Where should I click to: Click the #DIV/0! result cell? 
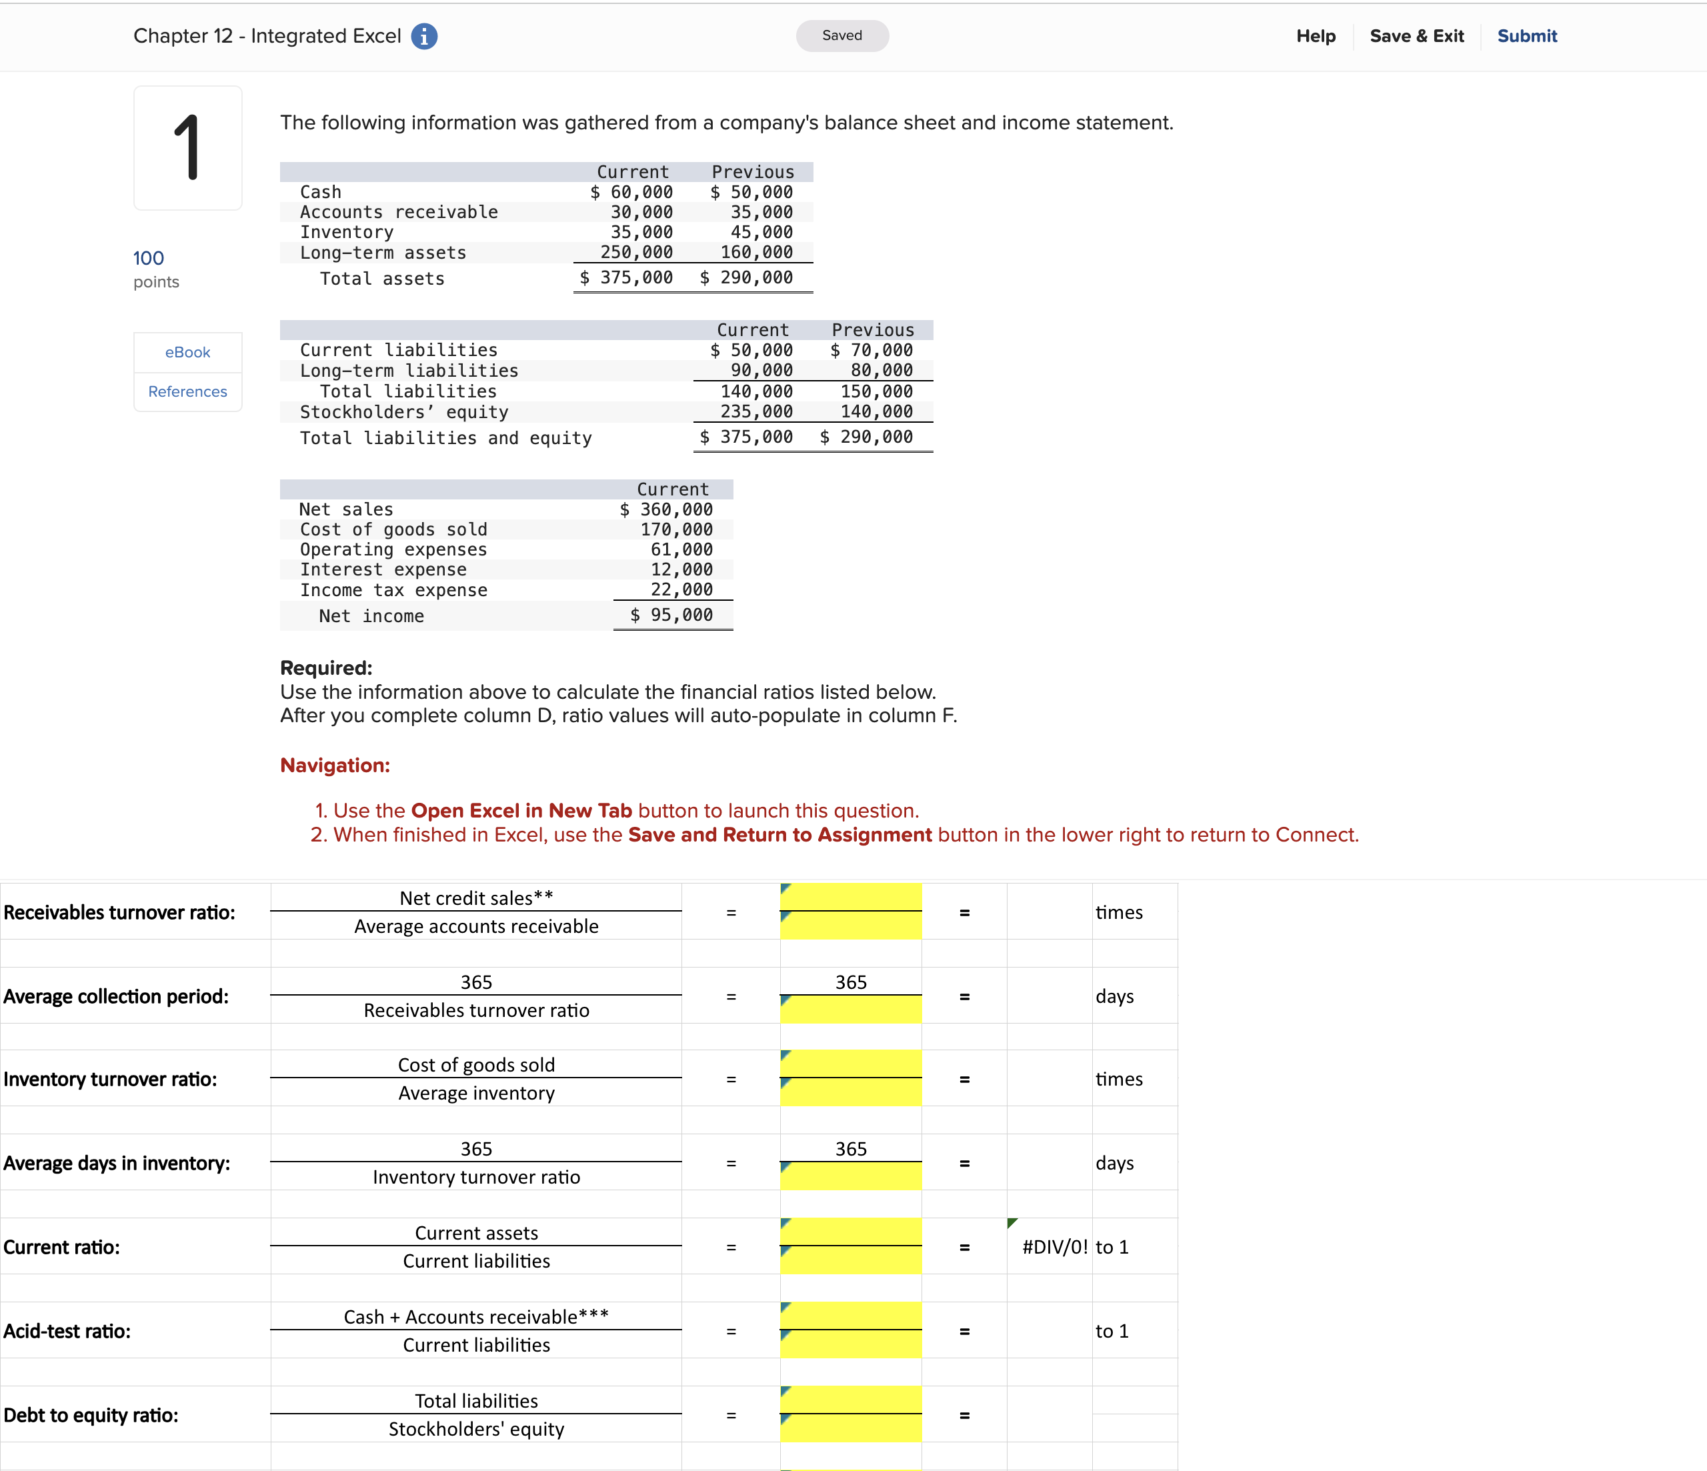(1050, 1247)
